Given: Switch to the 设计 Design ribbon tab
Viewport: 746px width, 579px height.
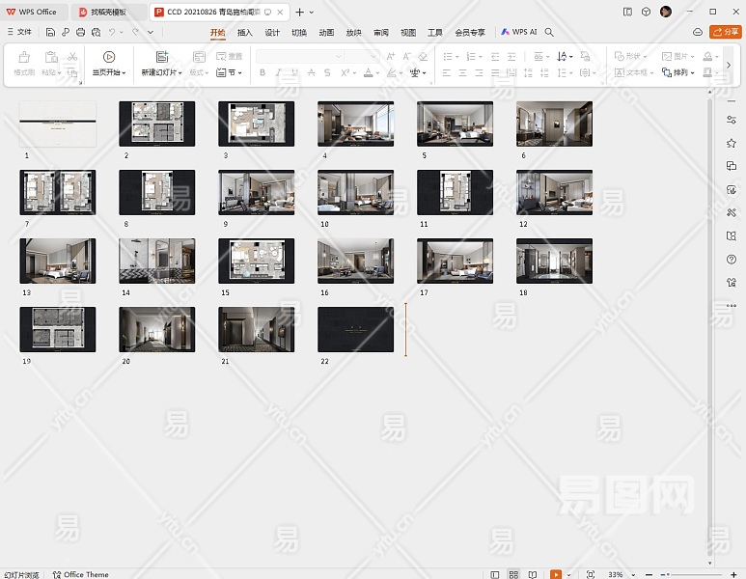Looking at the screenshot, I should pyautogui.click(x=272, y=32).
